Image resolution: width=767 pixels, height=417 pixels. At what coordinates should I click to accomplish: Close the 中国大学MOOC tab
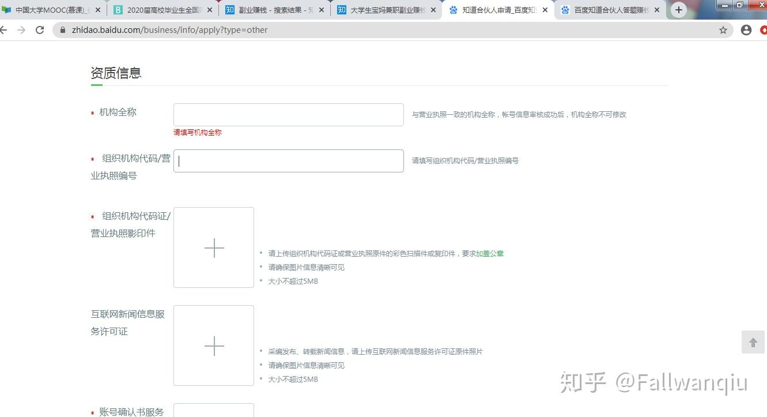(x=98, y=10)
